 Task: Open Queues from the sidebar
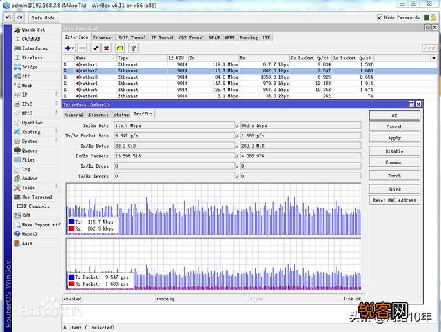(29, 150)
